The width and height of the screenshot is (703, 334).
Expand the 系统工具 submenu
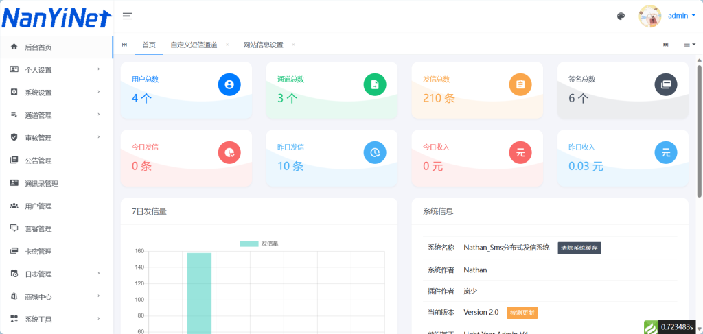pos(99,319)
